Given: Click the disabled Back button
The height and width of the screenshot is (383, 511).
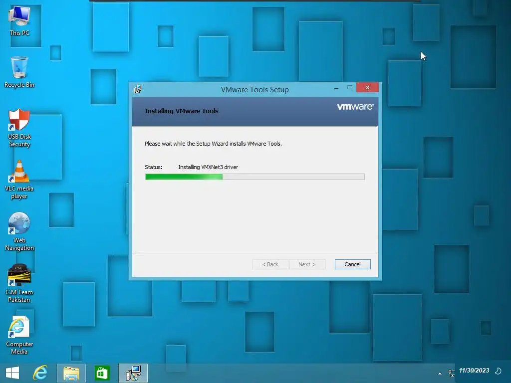Looking at the screenshot, I should point(270,264).
